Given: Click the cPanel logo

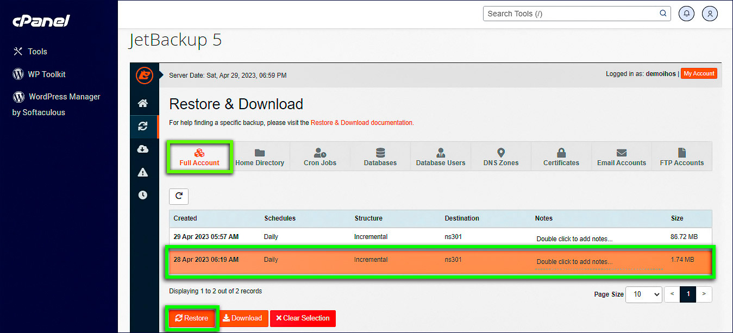Looking at the screenshot, I should (41, 21).
